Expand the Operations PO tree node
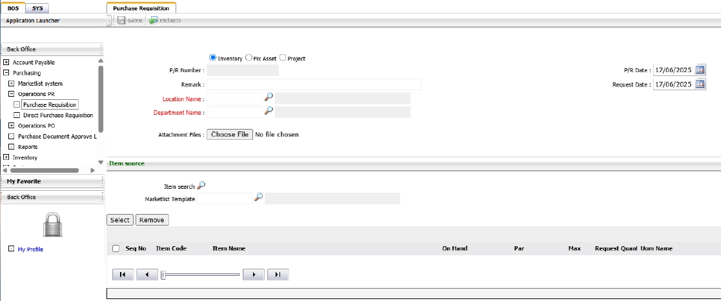The width and height of the screenshot is (721, 301). point(11,126)
